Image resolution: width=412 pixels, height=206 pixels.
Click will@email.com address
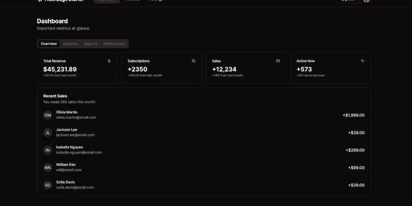point(69,170)
